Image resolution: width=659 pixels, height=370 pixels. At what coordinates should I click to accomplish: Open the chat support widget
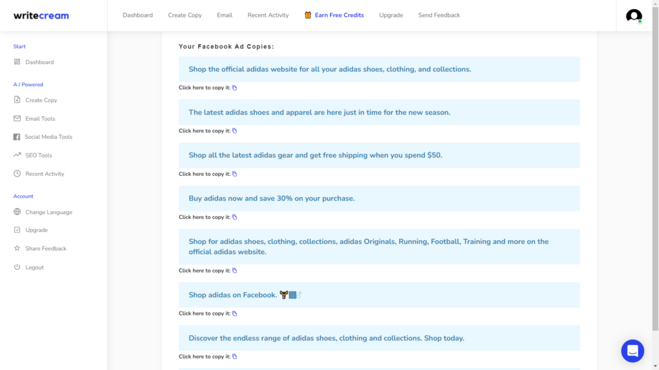(633, 351)
